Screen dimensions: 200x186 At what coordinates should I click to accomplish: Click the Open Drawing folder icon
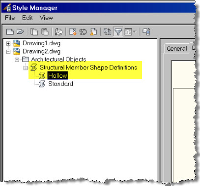pos(20,31)
